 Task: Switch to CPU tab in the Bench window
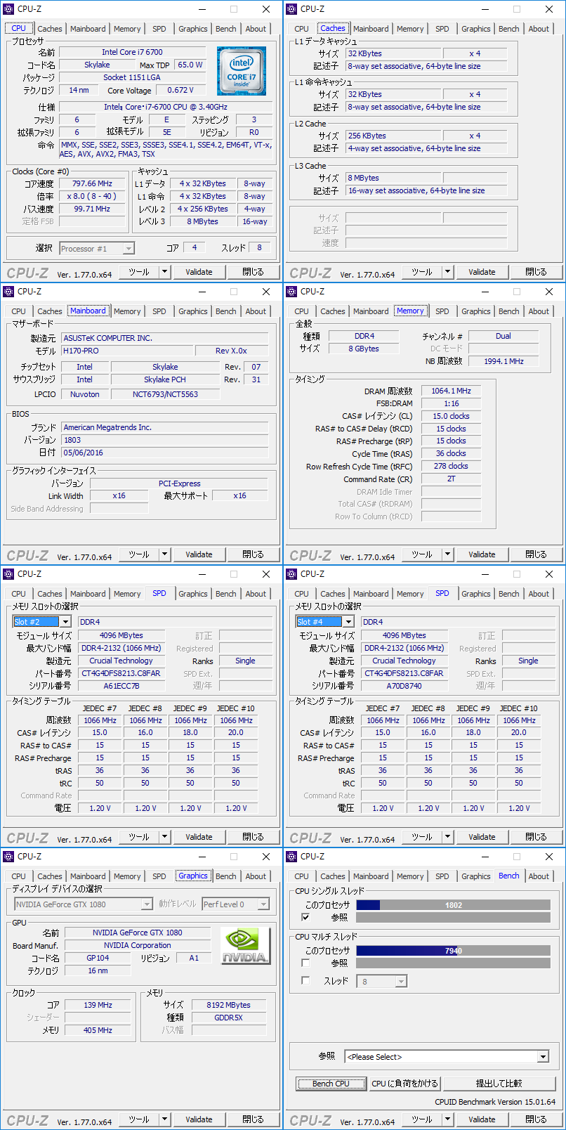tap(302, 876)
